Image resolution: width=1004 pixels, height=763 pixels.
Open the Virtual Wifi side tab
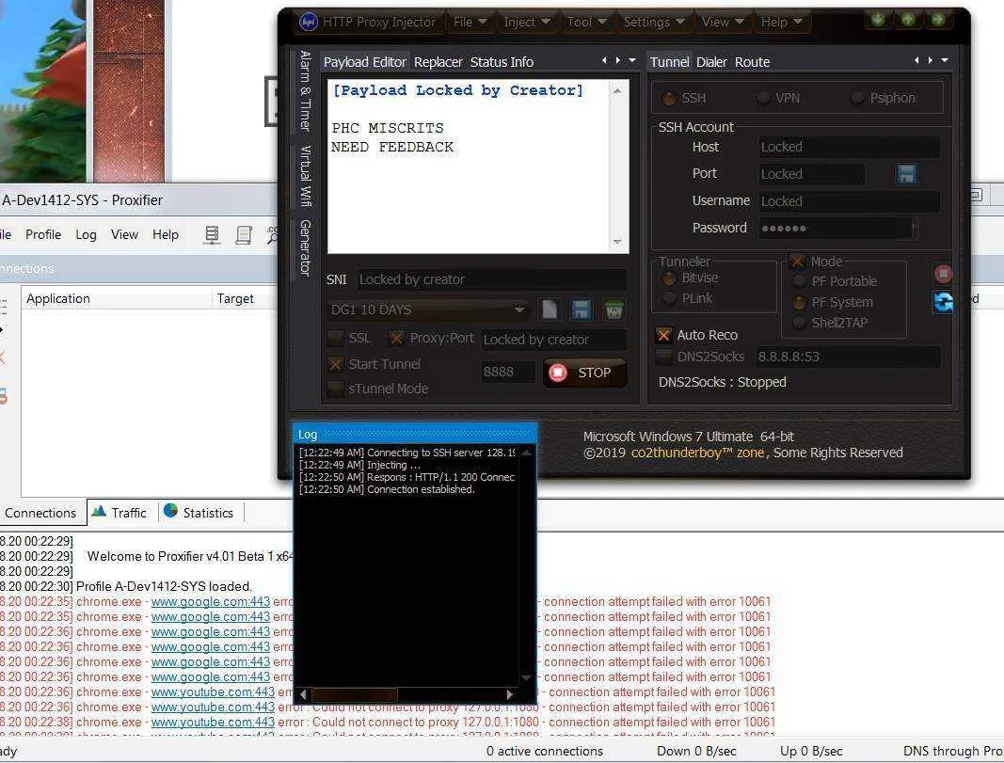pyautogui.click(x=306, y=176)
